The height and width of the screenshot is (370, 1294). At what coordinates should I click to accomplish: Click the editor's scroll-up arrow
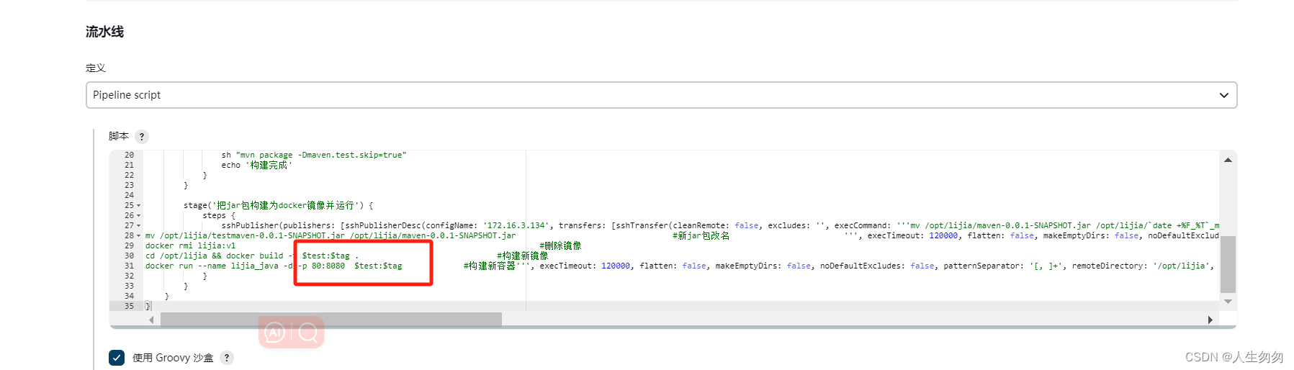pyautogui.click(x=1228, y=160)
